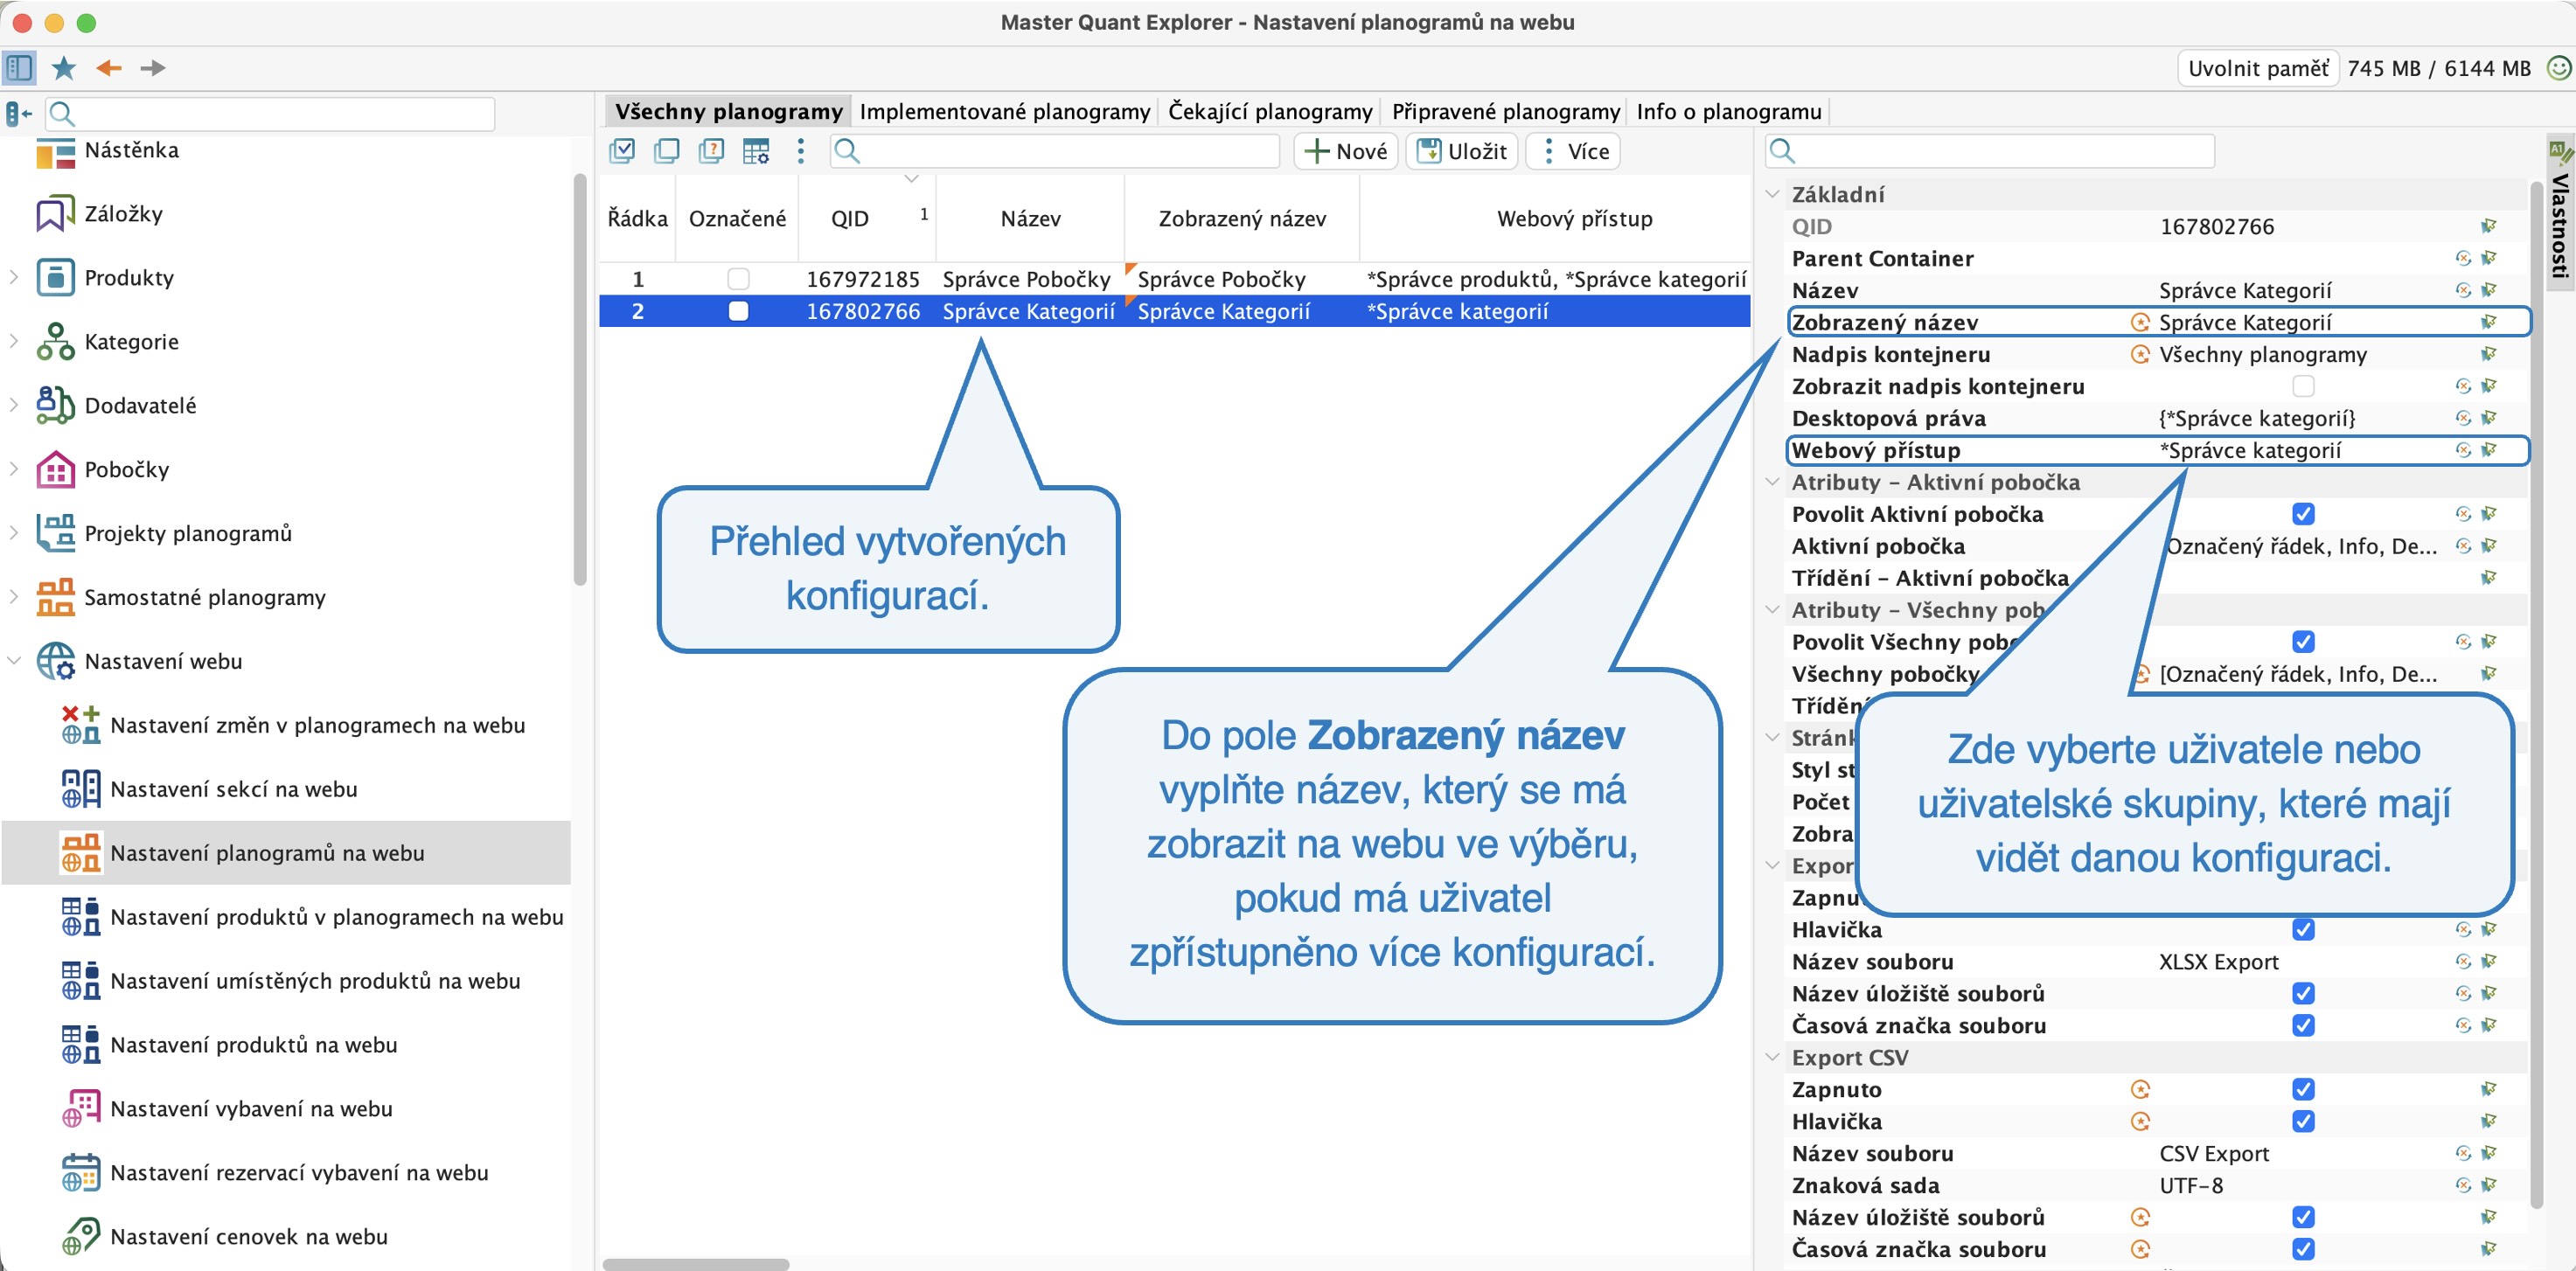
Task: Toggle Export CSV Hlavička checkbox
Action: 2303,1121
